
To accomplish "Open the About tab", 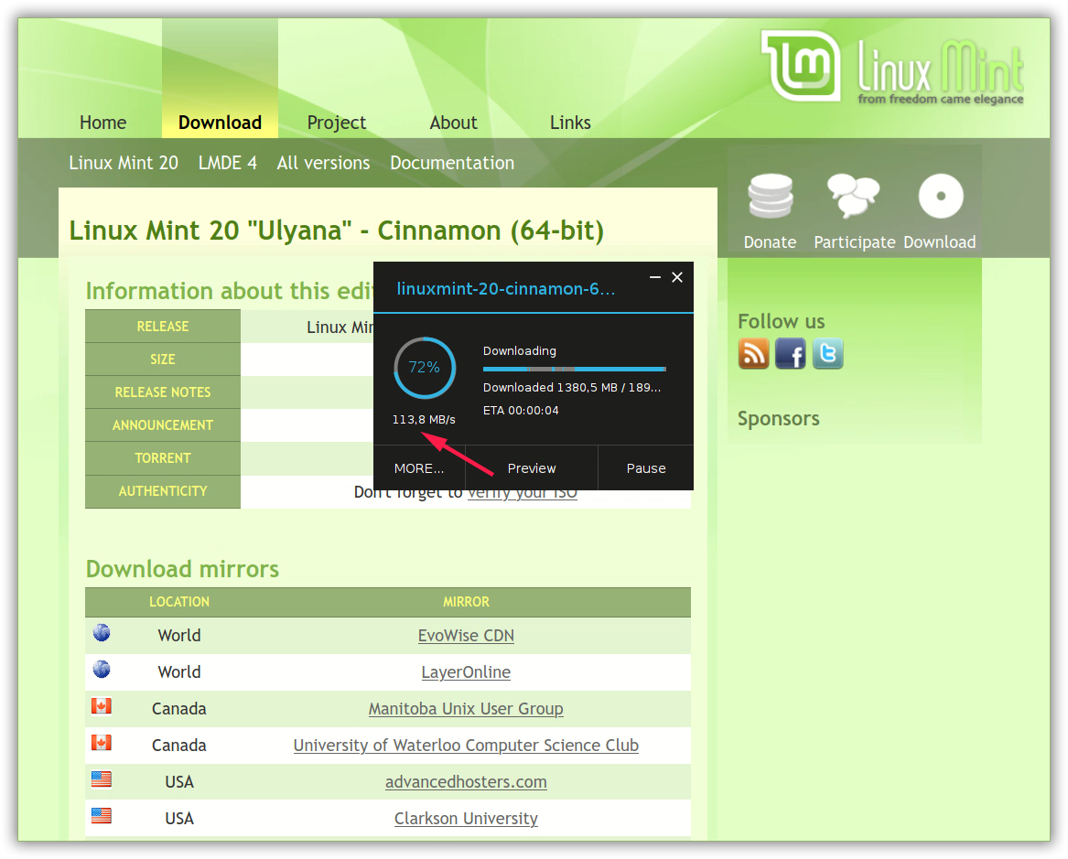I will pyautogui.click(x=454, y=123).
